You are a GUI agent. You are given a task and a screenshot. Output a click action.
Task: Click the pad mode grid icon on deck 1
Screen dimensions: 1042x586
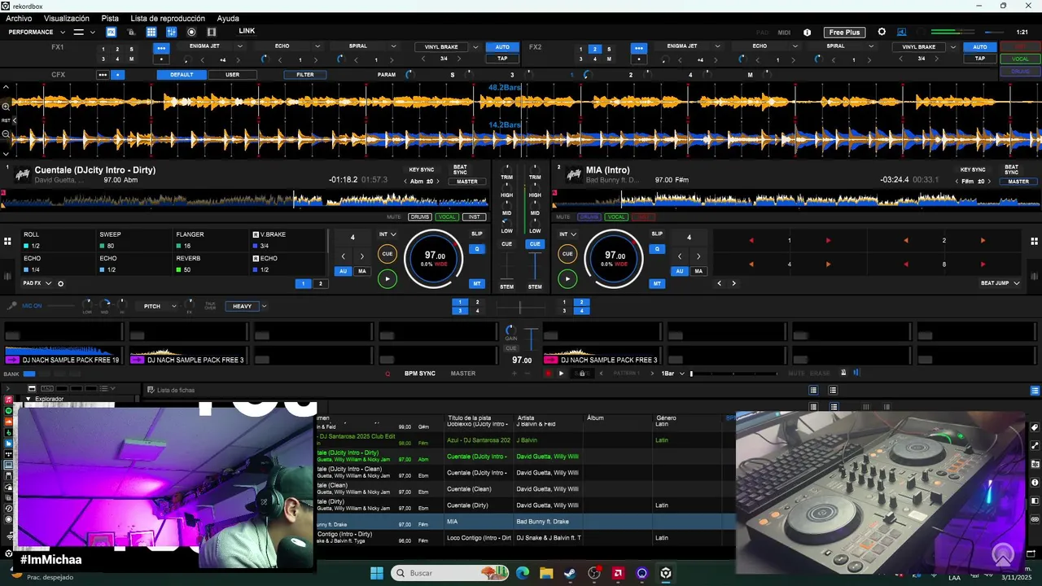7,241
